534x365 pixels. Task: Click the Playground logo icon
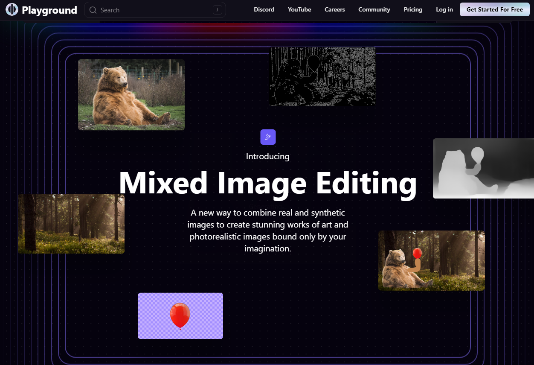click(12, 9)
